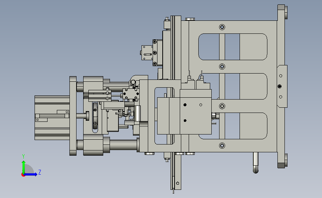Click the "Z" axis label

pos(40,172)
